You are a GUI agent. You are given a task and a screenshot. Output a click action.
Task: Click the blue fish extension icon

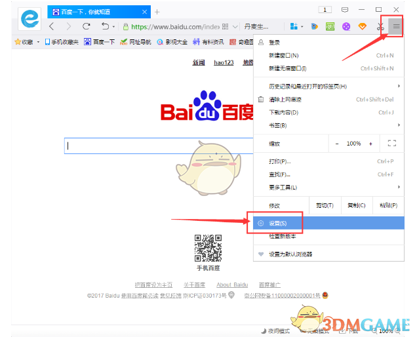pyautogui.click(x=314, y=26)
